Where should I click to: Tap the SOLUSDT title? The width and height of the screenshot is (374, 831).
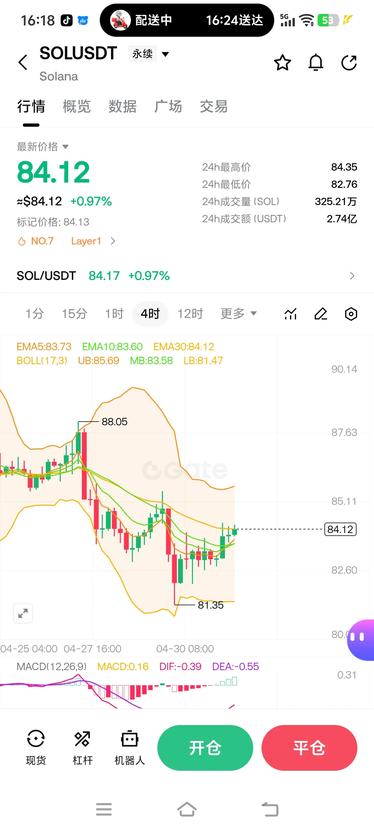pos(78,53)
